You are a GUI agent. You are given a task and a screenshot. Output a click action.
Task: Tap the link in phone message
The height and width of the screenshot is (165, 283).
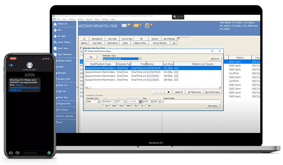(x=24, y=87)
